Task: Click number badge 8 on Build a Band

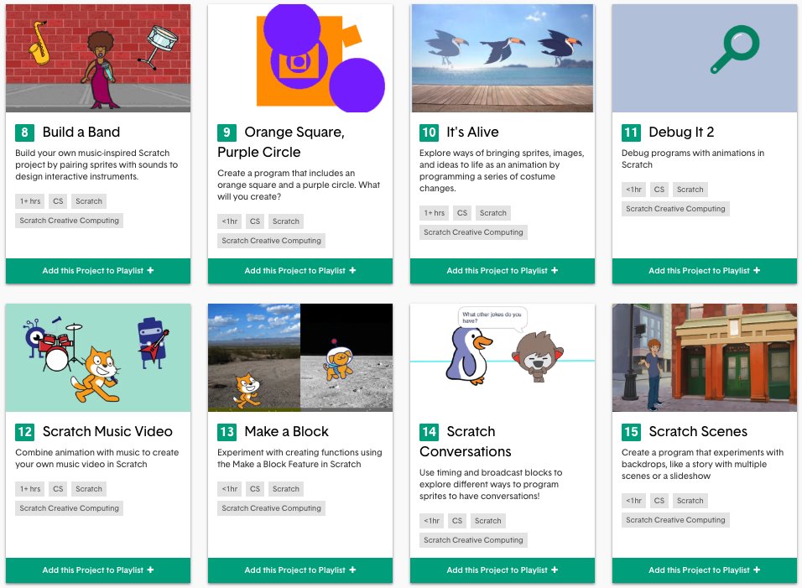Action: tap(24, 133)
